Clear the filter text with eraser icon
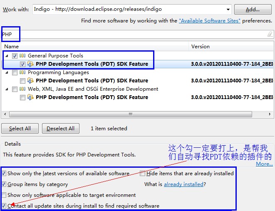Image resolution: width=275 pixels, height=211 pixels. tap(270, 34)
